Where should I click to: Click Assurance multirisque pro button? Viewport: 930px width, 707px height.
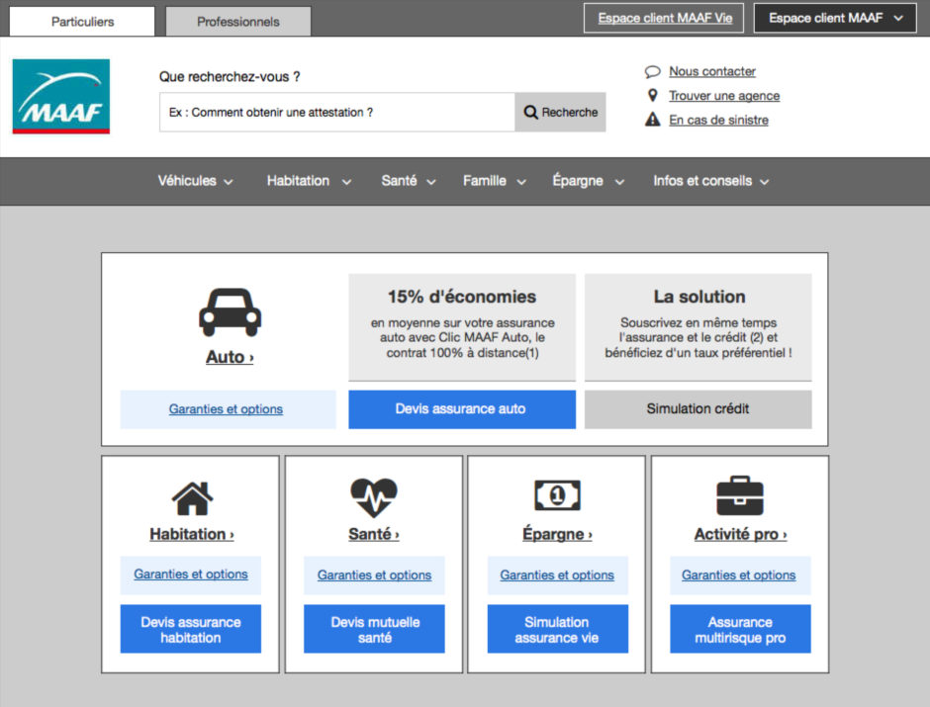point(740,629)
